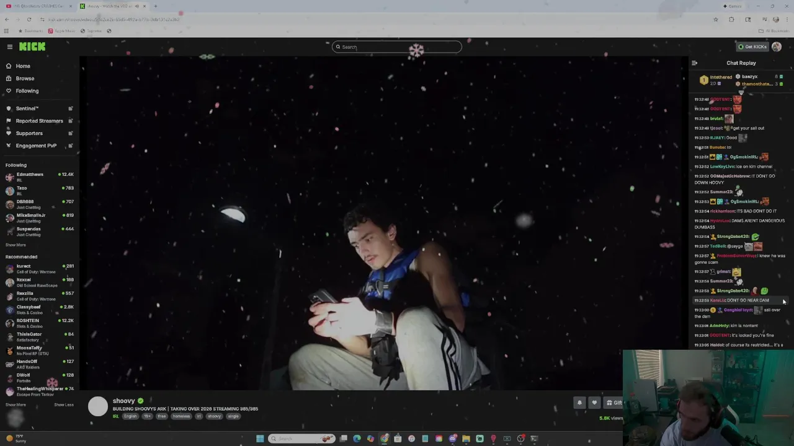The image size is (794, 446).
Task: Select the single tag
Action: [233, 416]
